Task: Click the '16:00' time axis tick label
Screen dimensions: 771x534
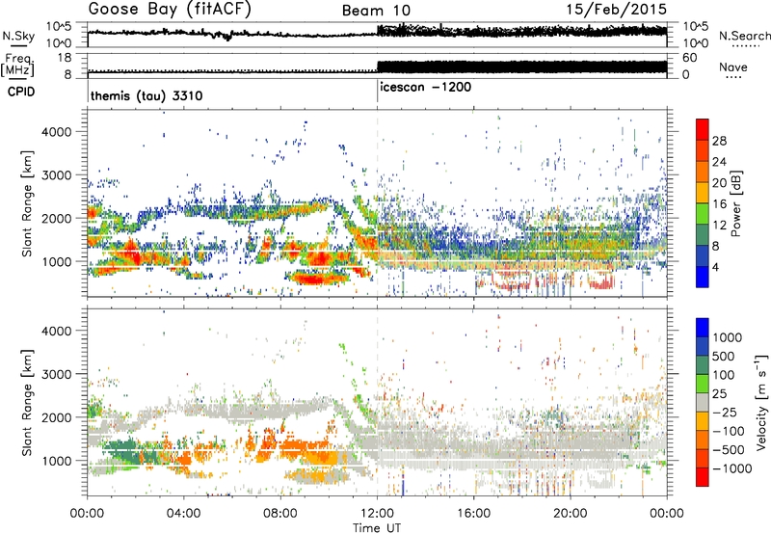Action: point(473,514)
